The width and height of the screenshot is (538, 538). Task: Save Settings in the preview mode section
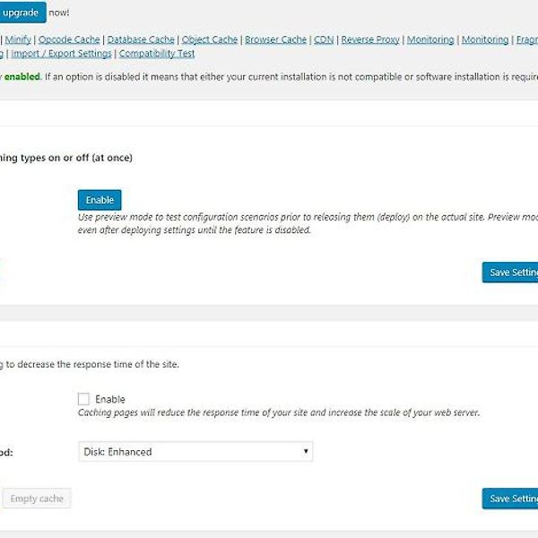pyautogui.click(x=511, y=273)
